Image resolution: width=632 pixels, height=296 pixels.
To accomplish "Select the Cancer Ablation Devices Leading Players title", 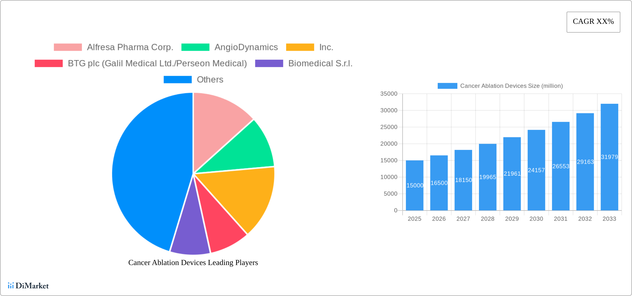I will tap(193, 263).
